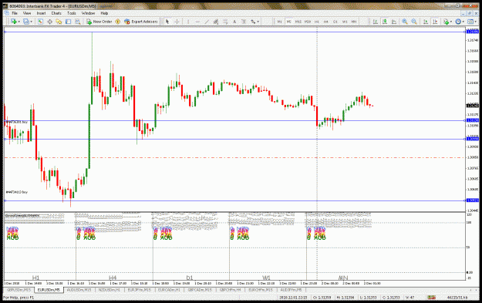
Task: Click the Zoom In magnifier icon
Action: pos(405,22)
